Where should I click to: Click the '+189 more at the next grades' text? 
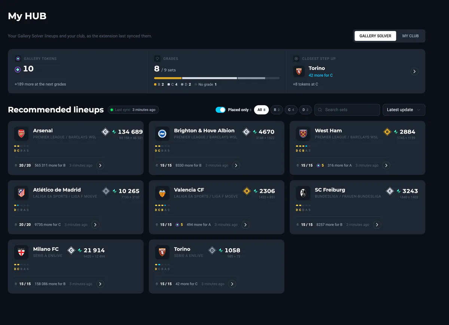40,84
